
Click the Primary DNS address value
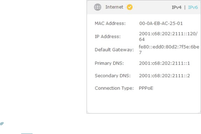click(x=164, y=63)
